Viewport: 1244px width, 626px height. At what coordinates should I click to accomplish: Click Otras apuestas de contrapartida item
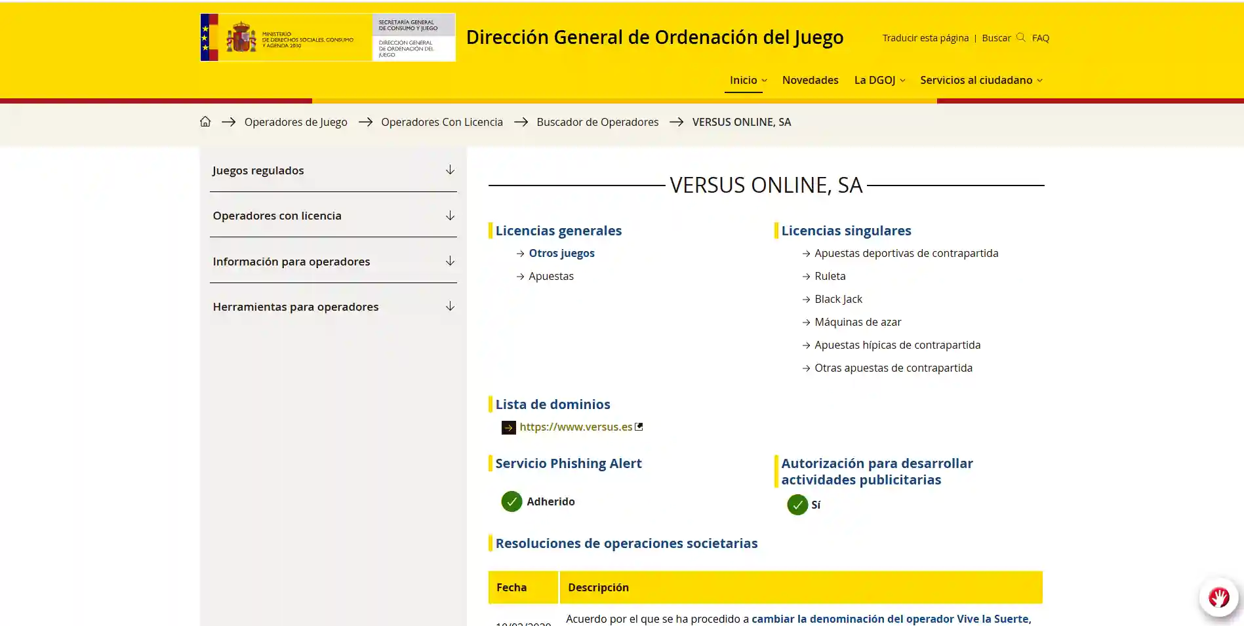(893, 368)
